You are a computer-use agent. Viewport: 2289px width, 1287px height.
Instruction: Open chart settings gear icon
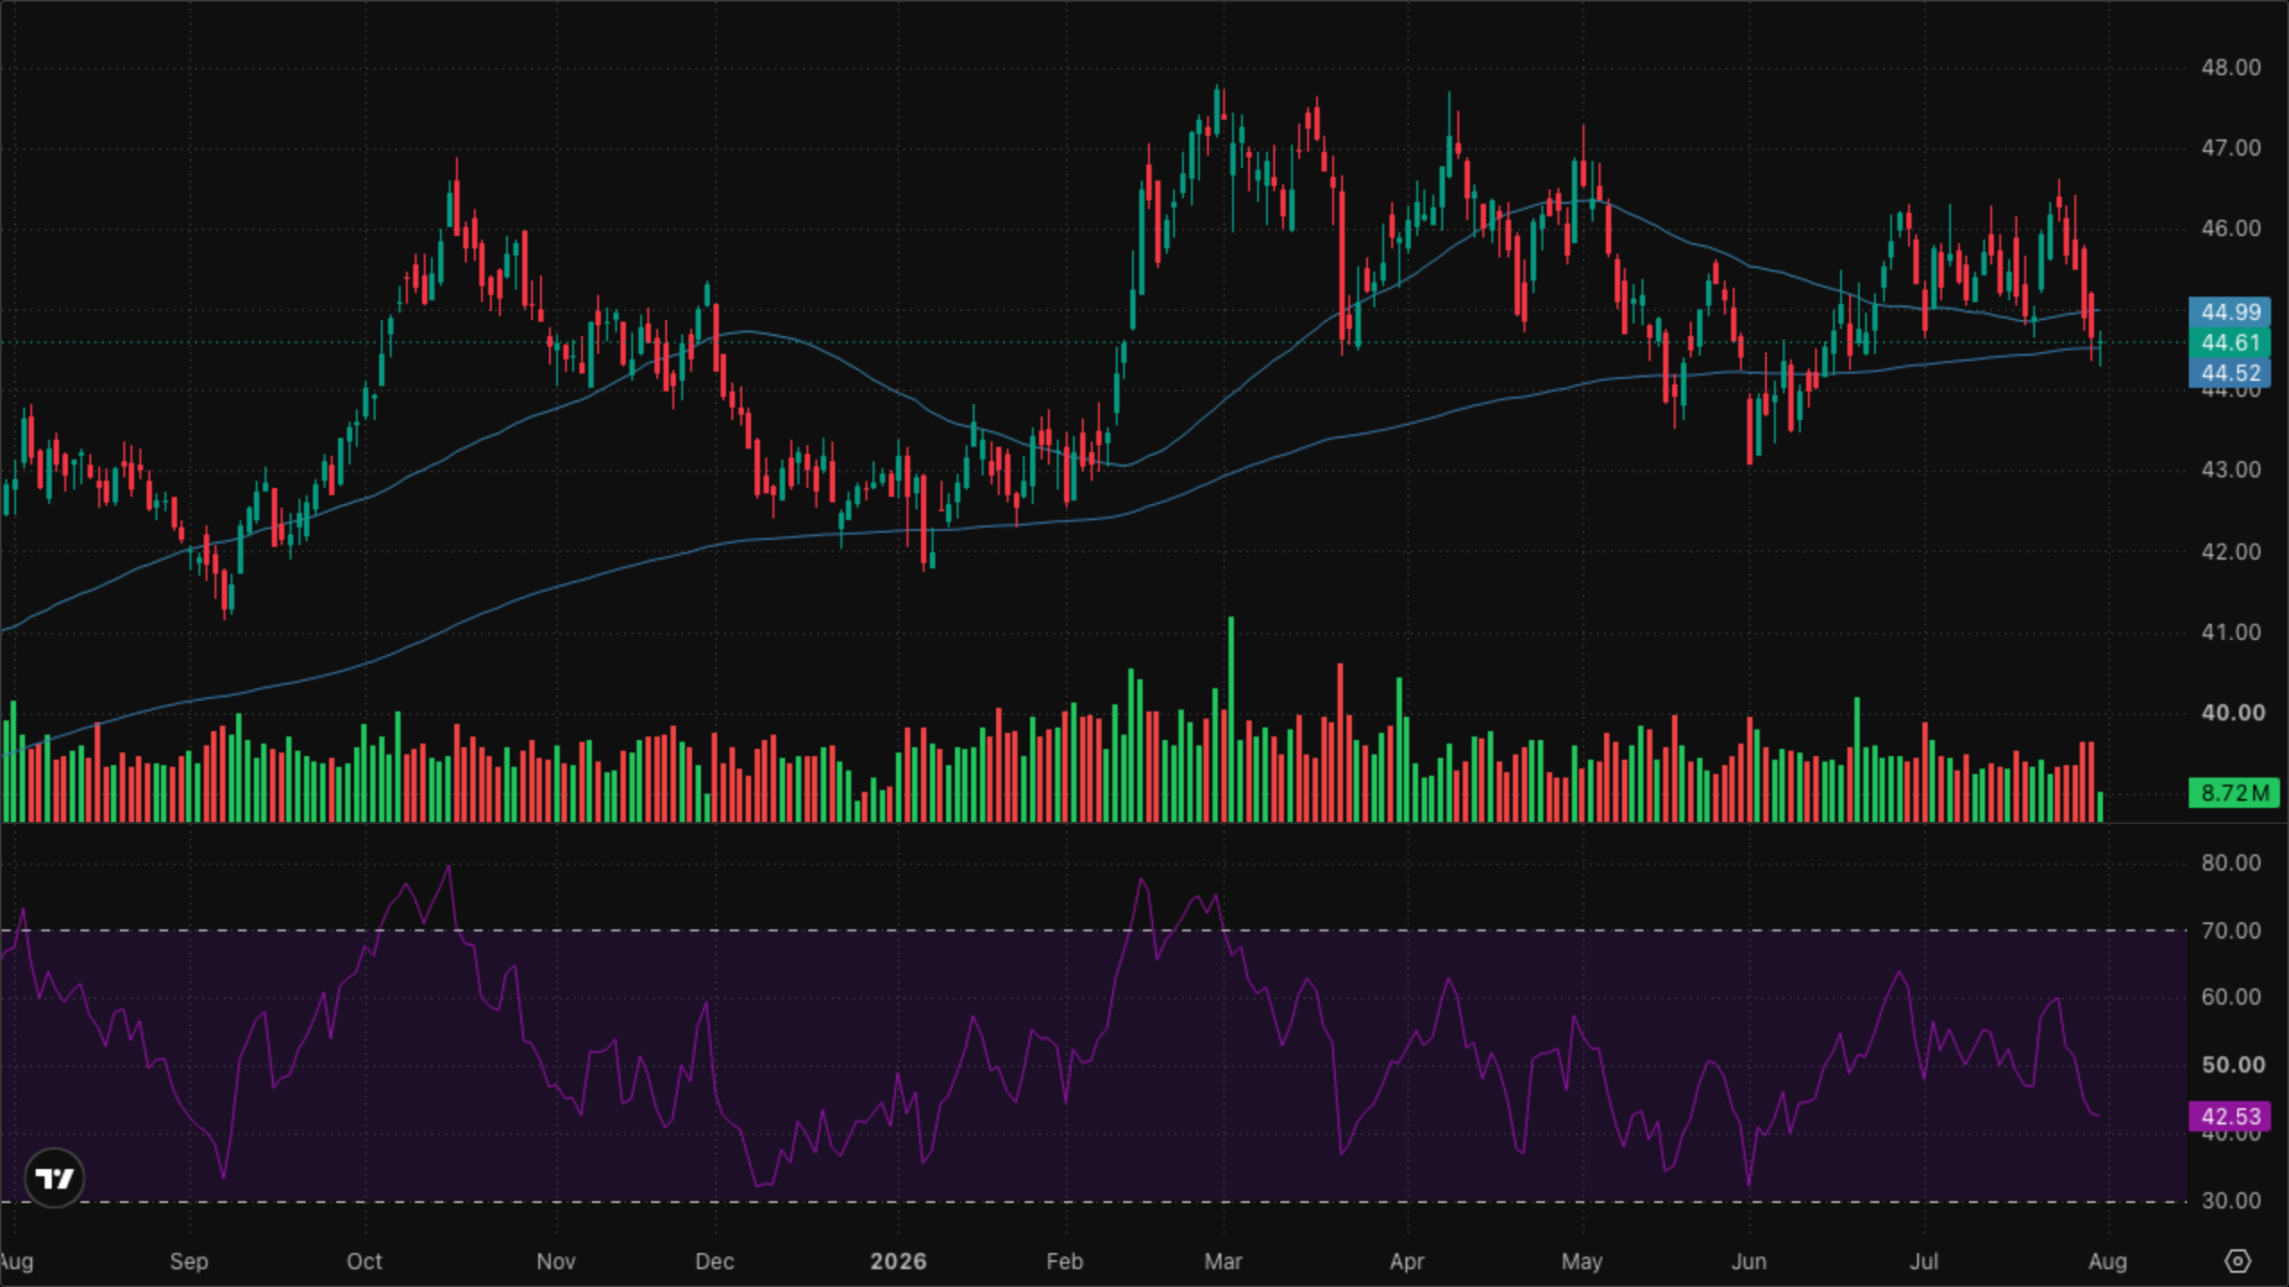[x=2237, y=1261]
